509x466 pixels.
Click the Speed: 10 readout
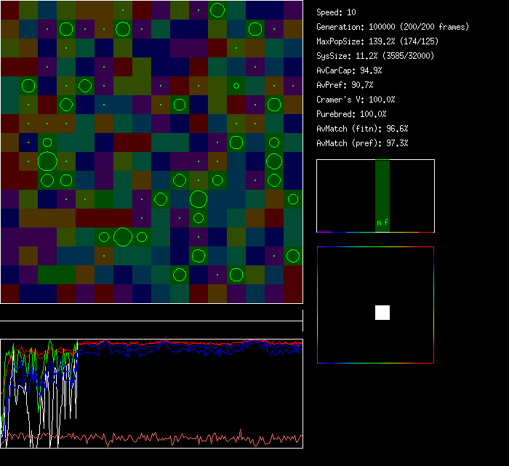pyautogui.click(x=337, y=12)
